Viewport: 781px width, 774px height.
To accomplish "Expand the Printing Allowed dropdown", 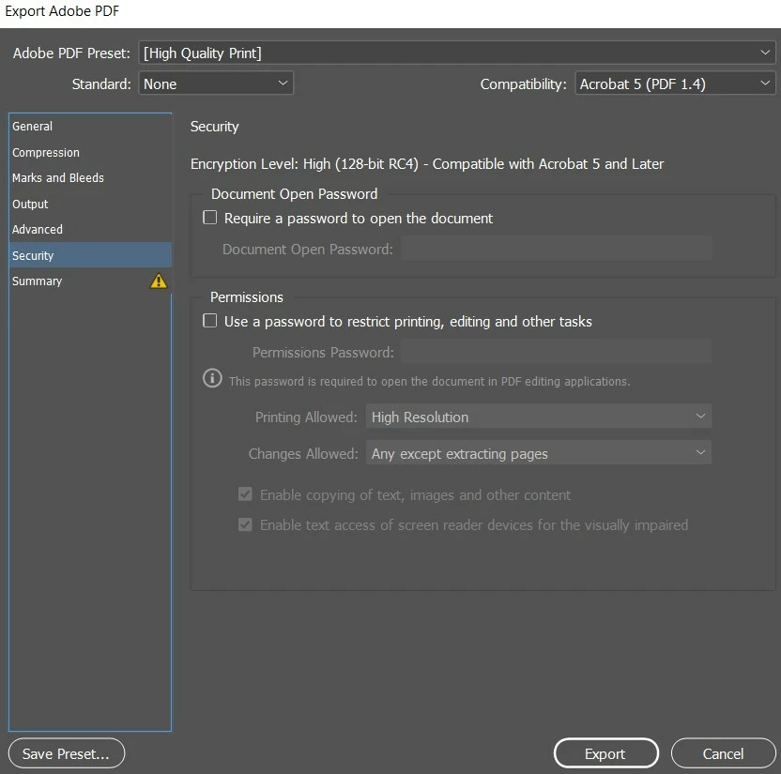I will click(539, 417).
